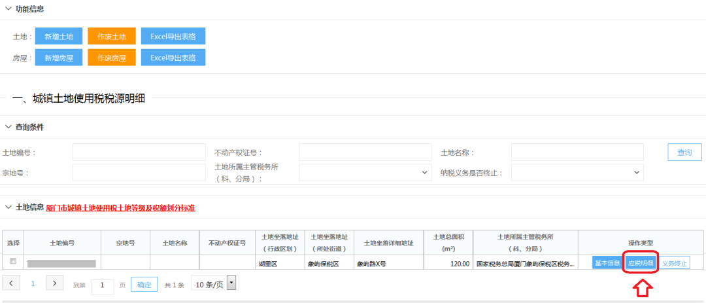Open 应税明细 for the land row
This screenshot has height=303, width=706.
[x=641, y=263]
